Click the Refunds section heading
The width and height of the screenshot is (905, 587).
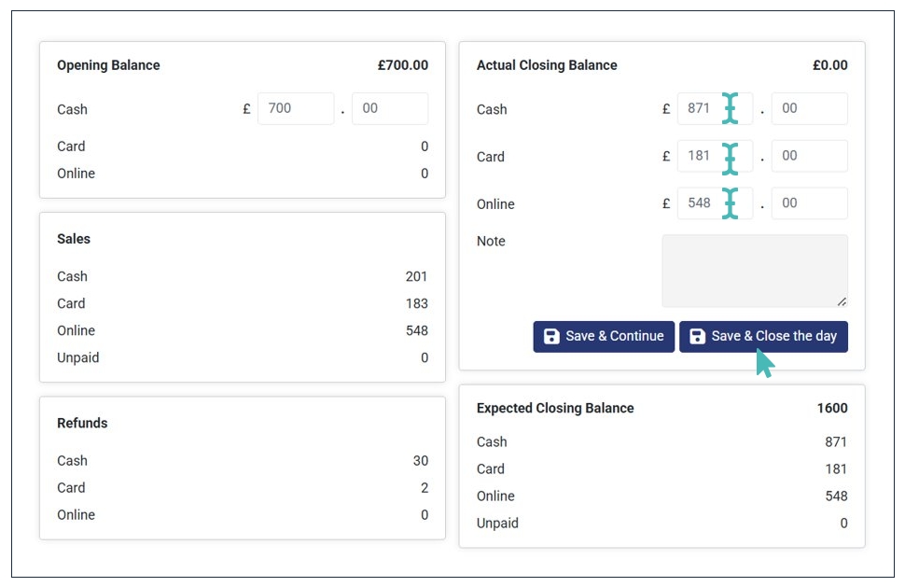(x=82, y=423)
